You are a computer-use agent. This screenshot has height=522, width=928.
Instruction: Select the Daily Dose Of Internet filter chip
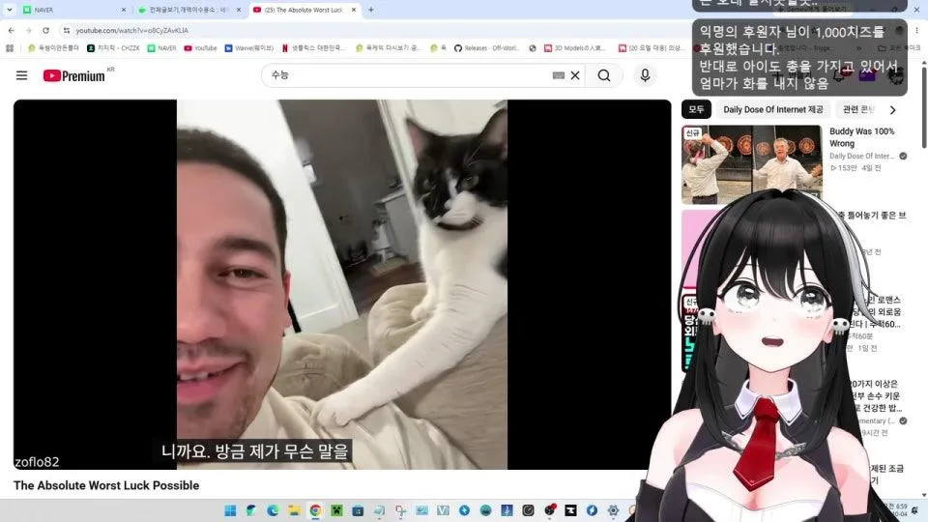pyautogui.click(x=773, y=109)
